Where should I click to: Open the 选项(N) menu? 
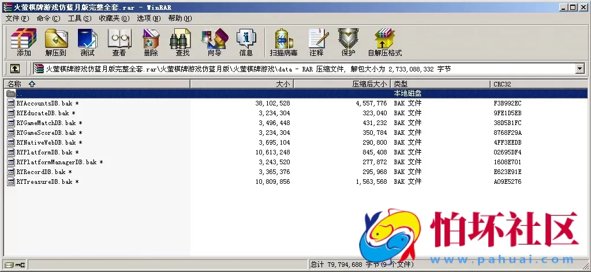(x=148, y=18)
